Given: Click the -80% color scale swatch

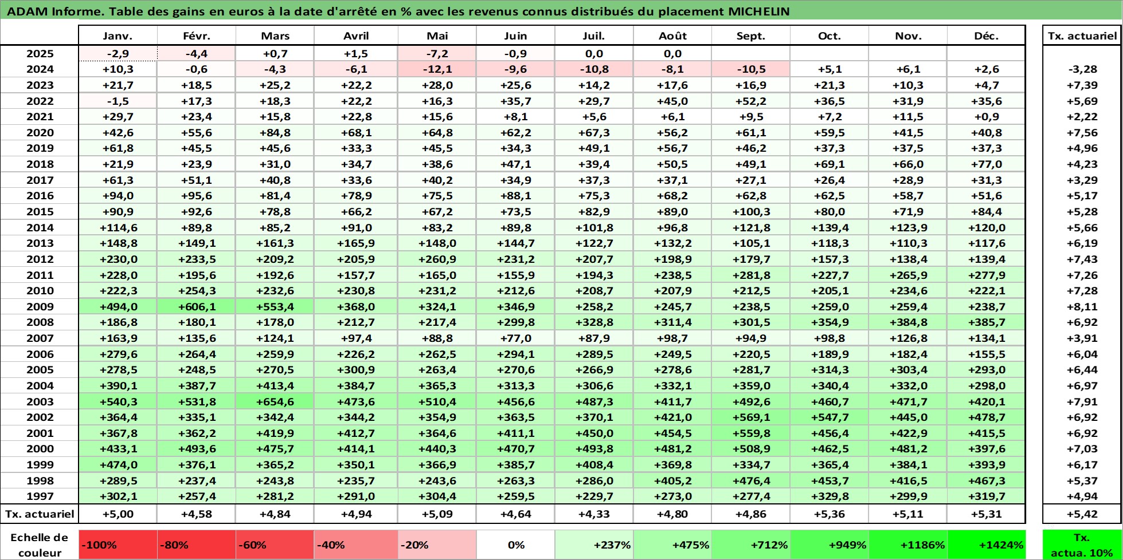Looking at the screenshot, I should click(x=196, y=545).
